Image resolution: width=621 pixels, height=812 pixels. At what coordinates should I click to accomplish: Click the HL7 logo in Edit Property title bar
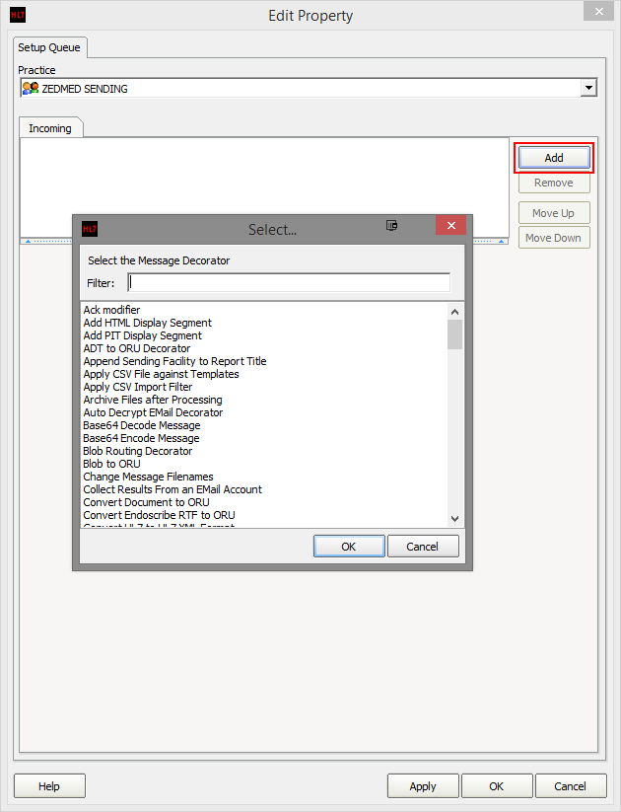18,15
